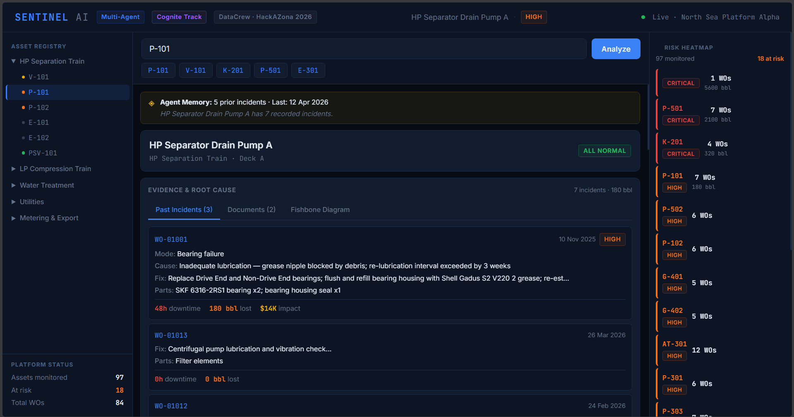The width and height of the screenshot is (794, 417).
Task: Choose the E-301 quick chip under search
Action: [308, 70]
